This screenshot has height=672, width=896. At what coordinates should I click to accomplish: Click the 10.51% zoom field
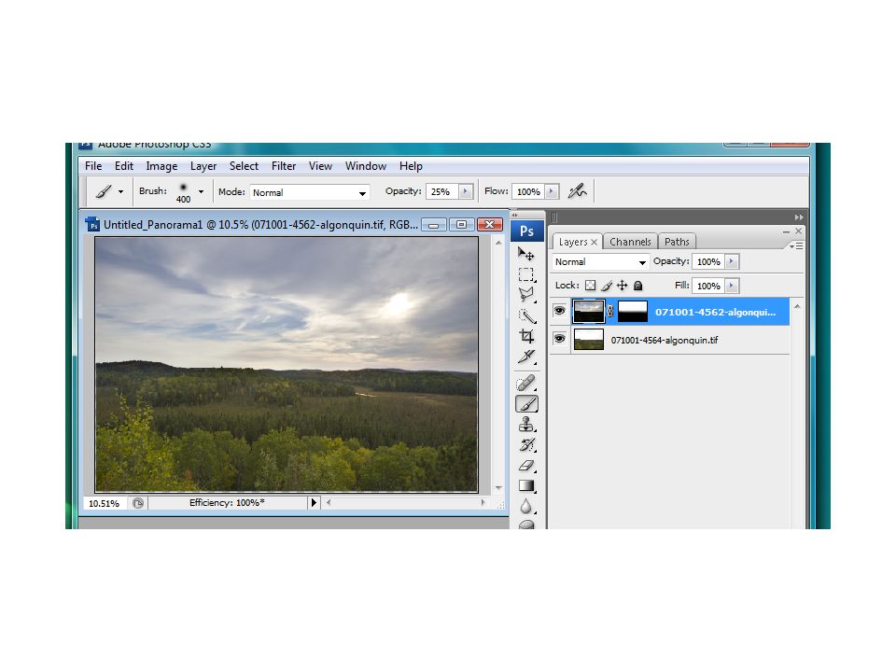click(105, 503)
